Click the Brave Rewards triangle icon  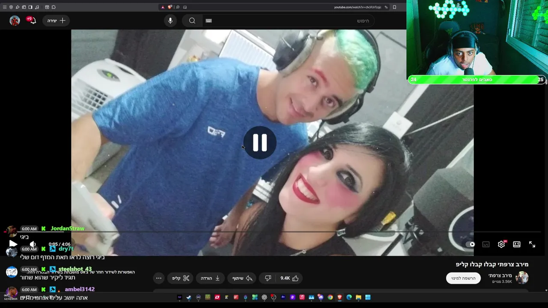pos(163,7)
